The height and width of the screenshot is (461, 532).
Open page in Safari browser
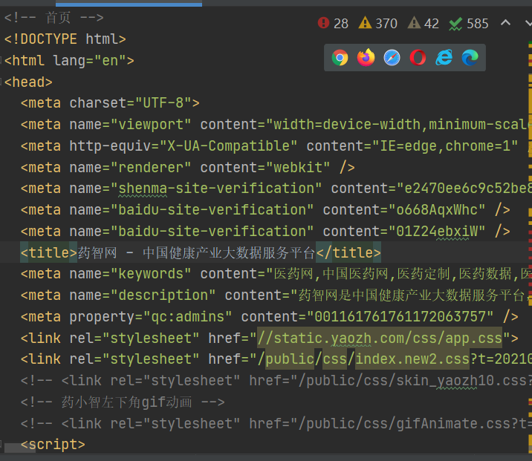(x=392, y=58)
